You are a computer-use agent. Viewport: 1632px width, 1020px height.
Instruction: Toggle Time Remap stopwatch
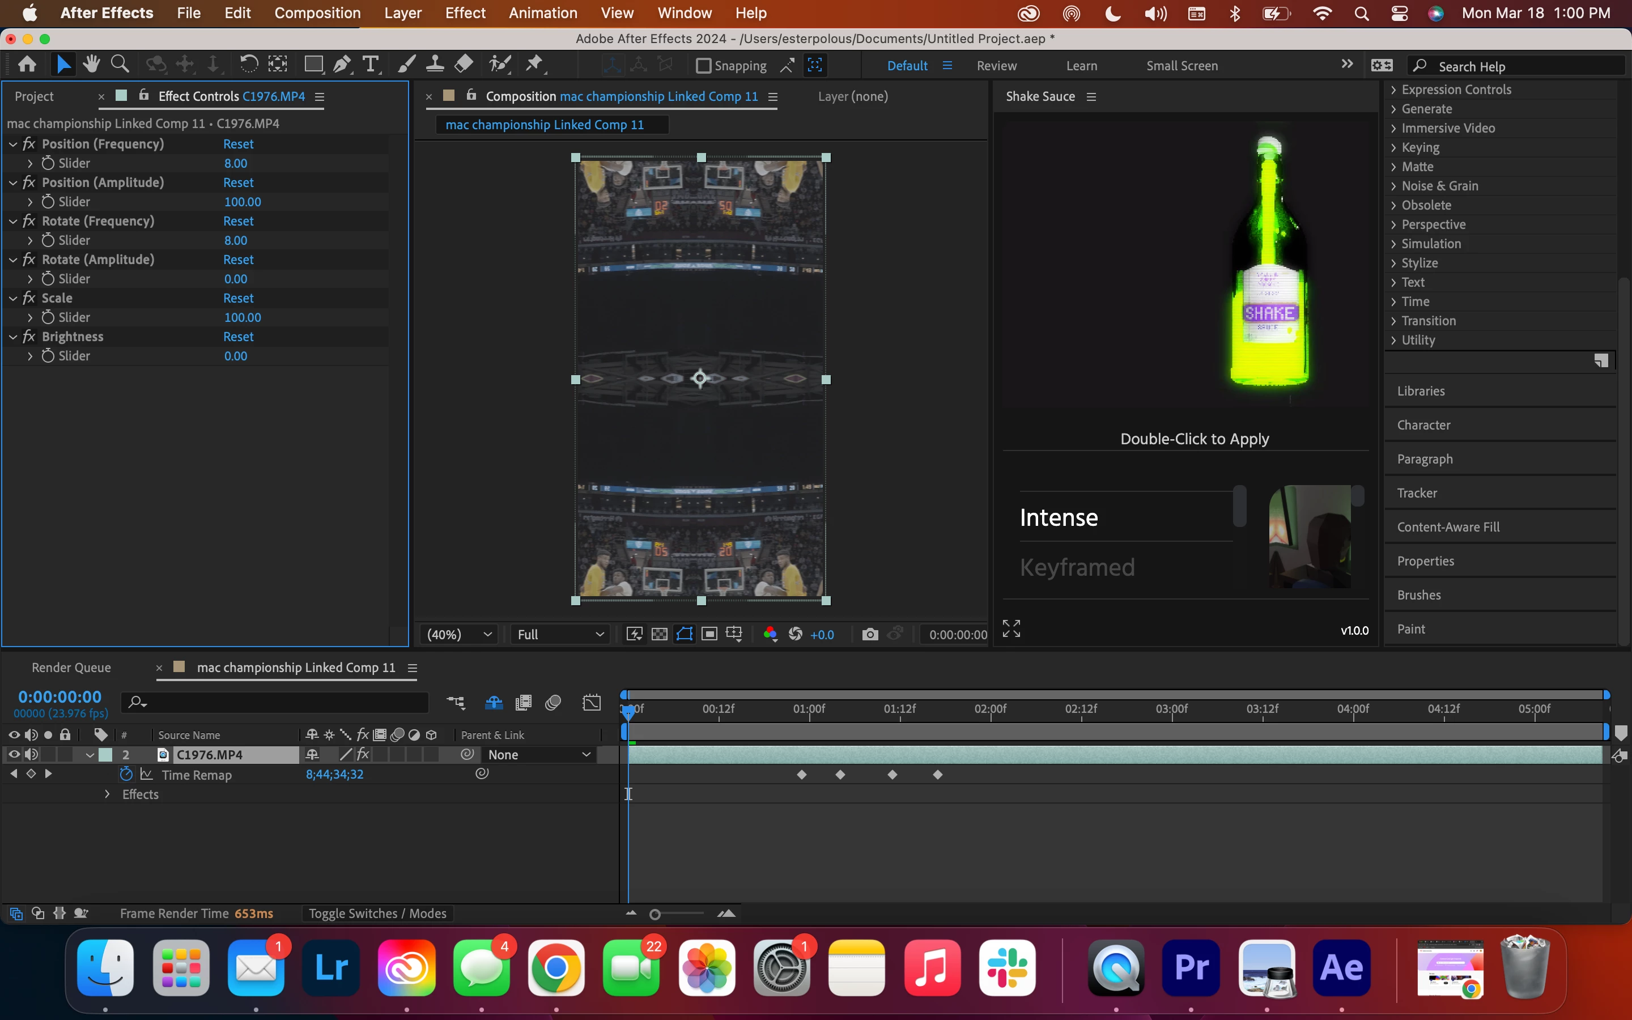tap(126, 775)
